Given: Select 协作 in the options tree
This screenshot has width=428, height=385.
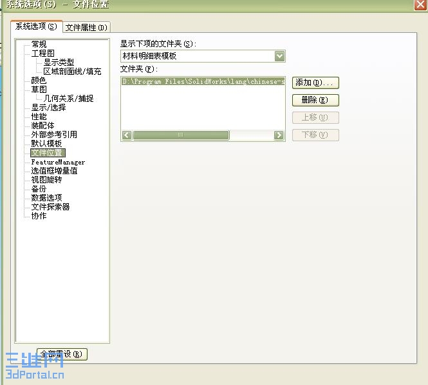Looking at the screenshot, I should click(39, 216).
